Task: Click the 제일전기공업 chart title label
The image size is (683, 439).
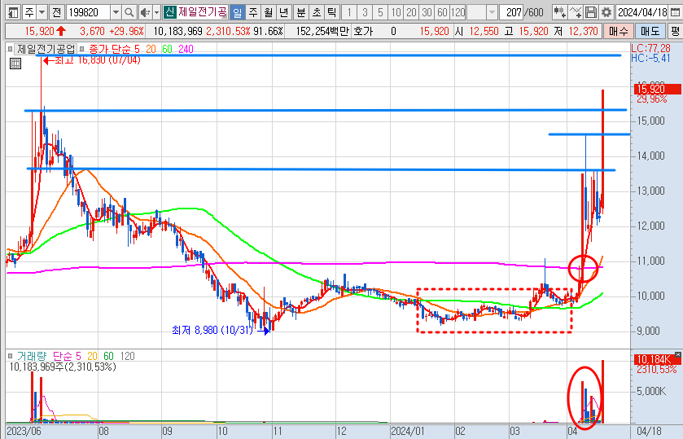Action: [46, 49]
